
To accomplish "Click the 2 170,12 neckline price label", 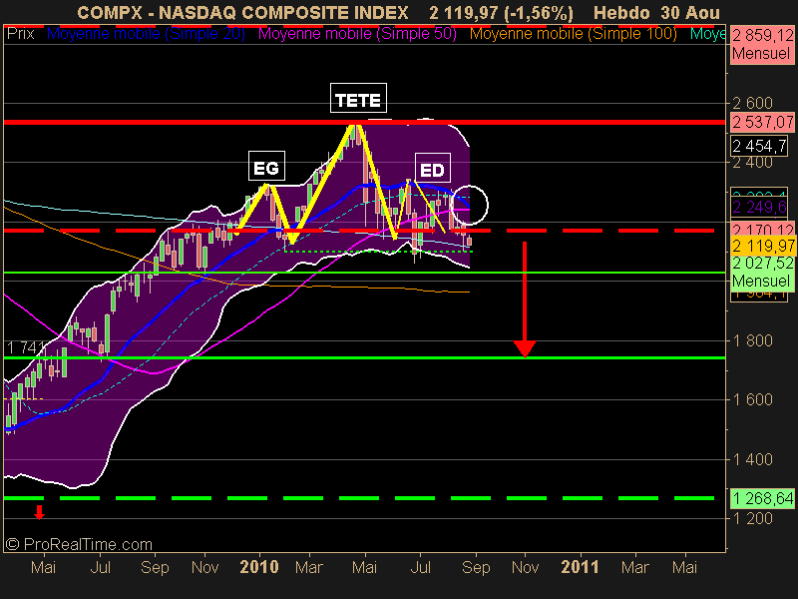I will point(762,229).
